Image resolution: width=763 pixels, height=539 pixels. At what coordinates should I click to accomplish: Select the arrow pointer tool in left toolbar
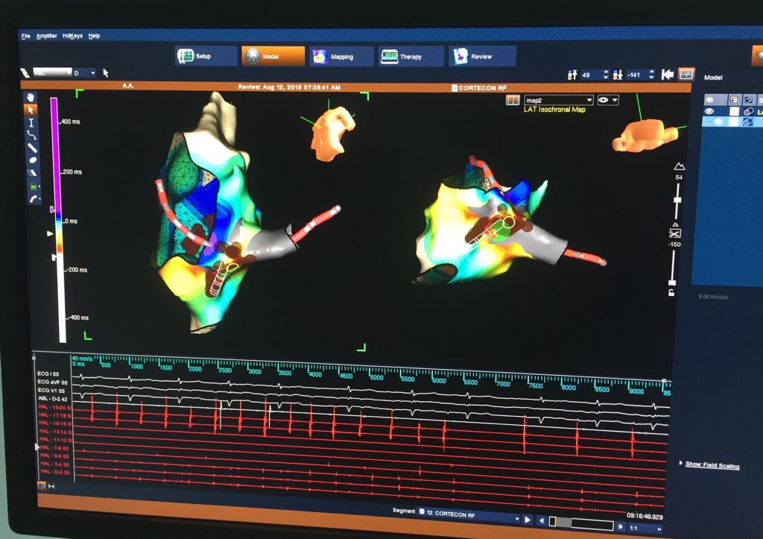pos(31,110)
